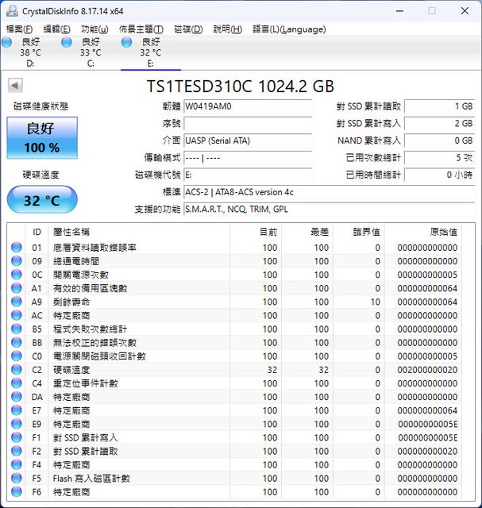Open the 編輯(E) menu
This screenshot has height=508, width=482.
point(56,29)
